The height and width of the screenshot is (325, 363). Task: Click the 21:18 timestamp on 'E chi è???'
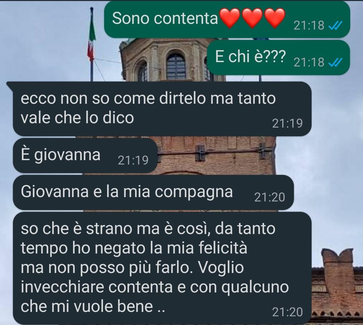pos(309,62)
